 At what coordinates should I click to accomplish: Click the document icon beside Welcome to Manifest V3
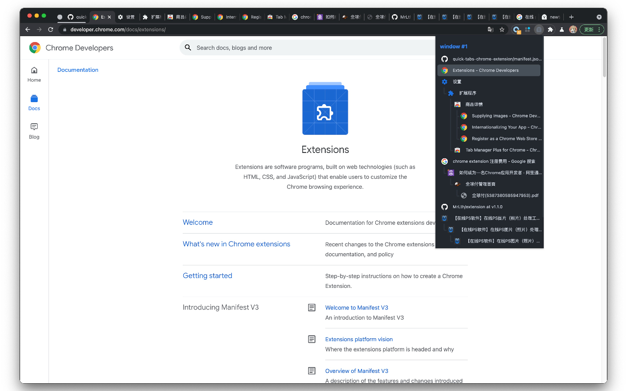(312, 307)
